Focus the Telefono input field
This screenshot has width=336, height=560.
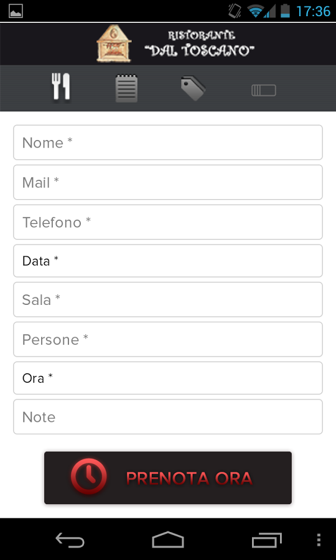tap(168, 222)
